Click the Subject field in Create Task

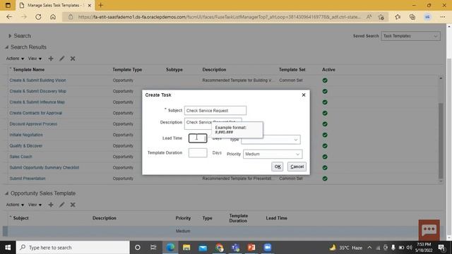(x=215, y=111)
